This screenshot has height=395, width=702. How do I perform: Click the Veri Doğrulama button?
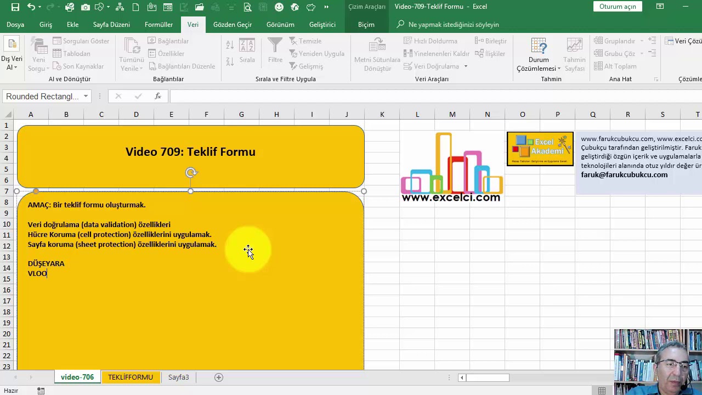[x=432, y=66]
